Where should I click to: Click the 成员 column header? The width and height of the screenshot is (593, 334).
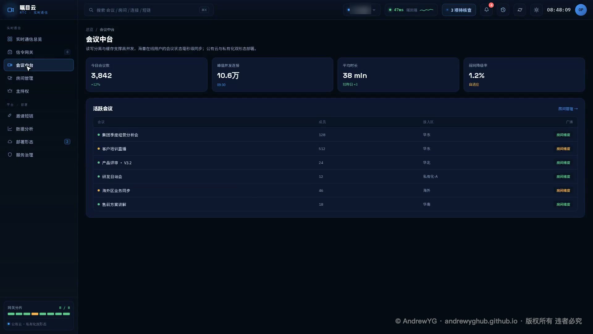point(322,122)
